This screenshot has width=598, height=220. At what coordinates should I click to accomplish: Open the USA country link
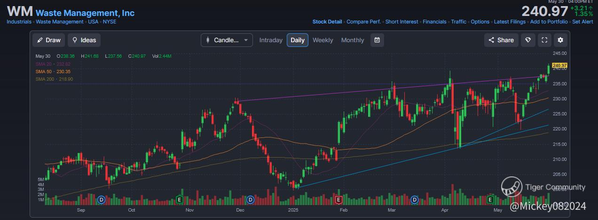click(94, 22)
